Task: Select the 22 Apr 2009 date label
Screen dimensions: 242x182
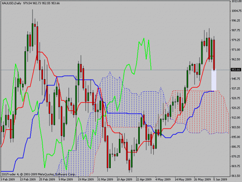Action: pos(144,179)
